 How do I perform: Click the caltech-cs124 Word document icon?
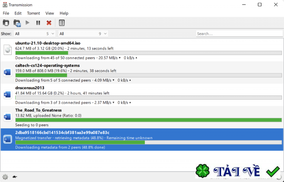click(x=7, y=72)
